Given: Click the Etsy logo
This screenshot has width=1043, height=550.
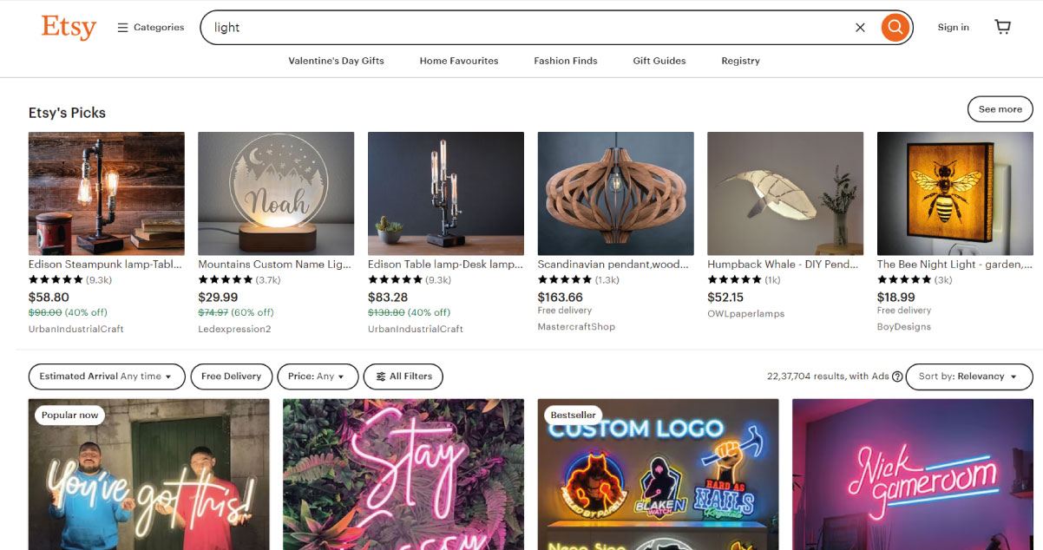Looking at the screenshot, I should 69,28.
